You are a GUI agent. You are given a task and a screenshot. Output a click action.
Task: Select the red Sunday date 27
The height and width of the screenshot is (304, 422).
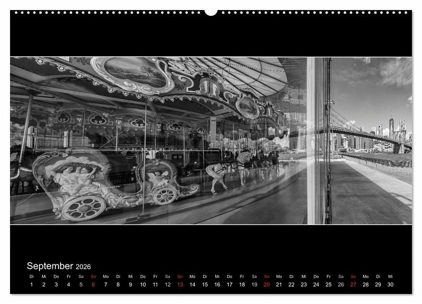(353, 285)
